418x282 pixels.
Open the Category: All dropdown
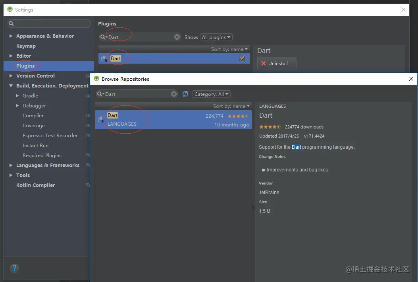(212, 94)
